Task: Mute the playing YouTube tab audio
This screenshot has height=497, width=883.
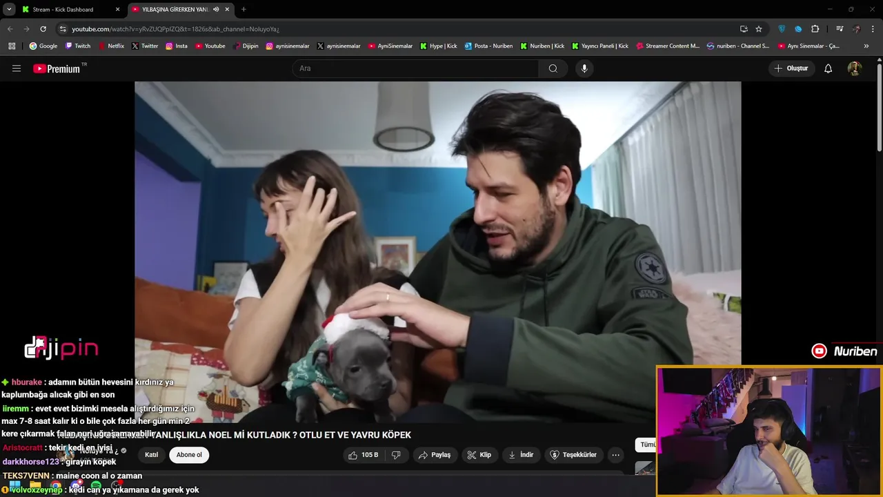Action: [216, 10]
